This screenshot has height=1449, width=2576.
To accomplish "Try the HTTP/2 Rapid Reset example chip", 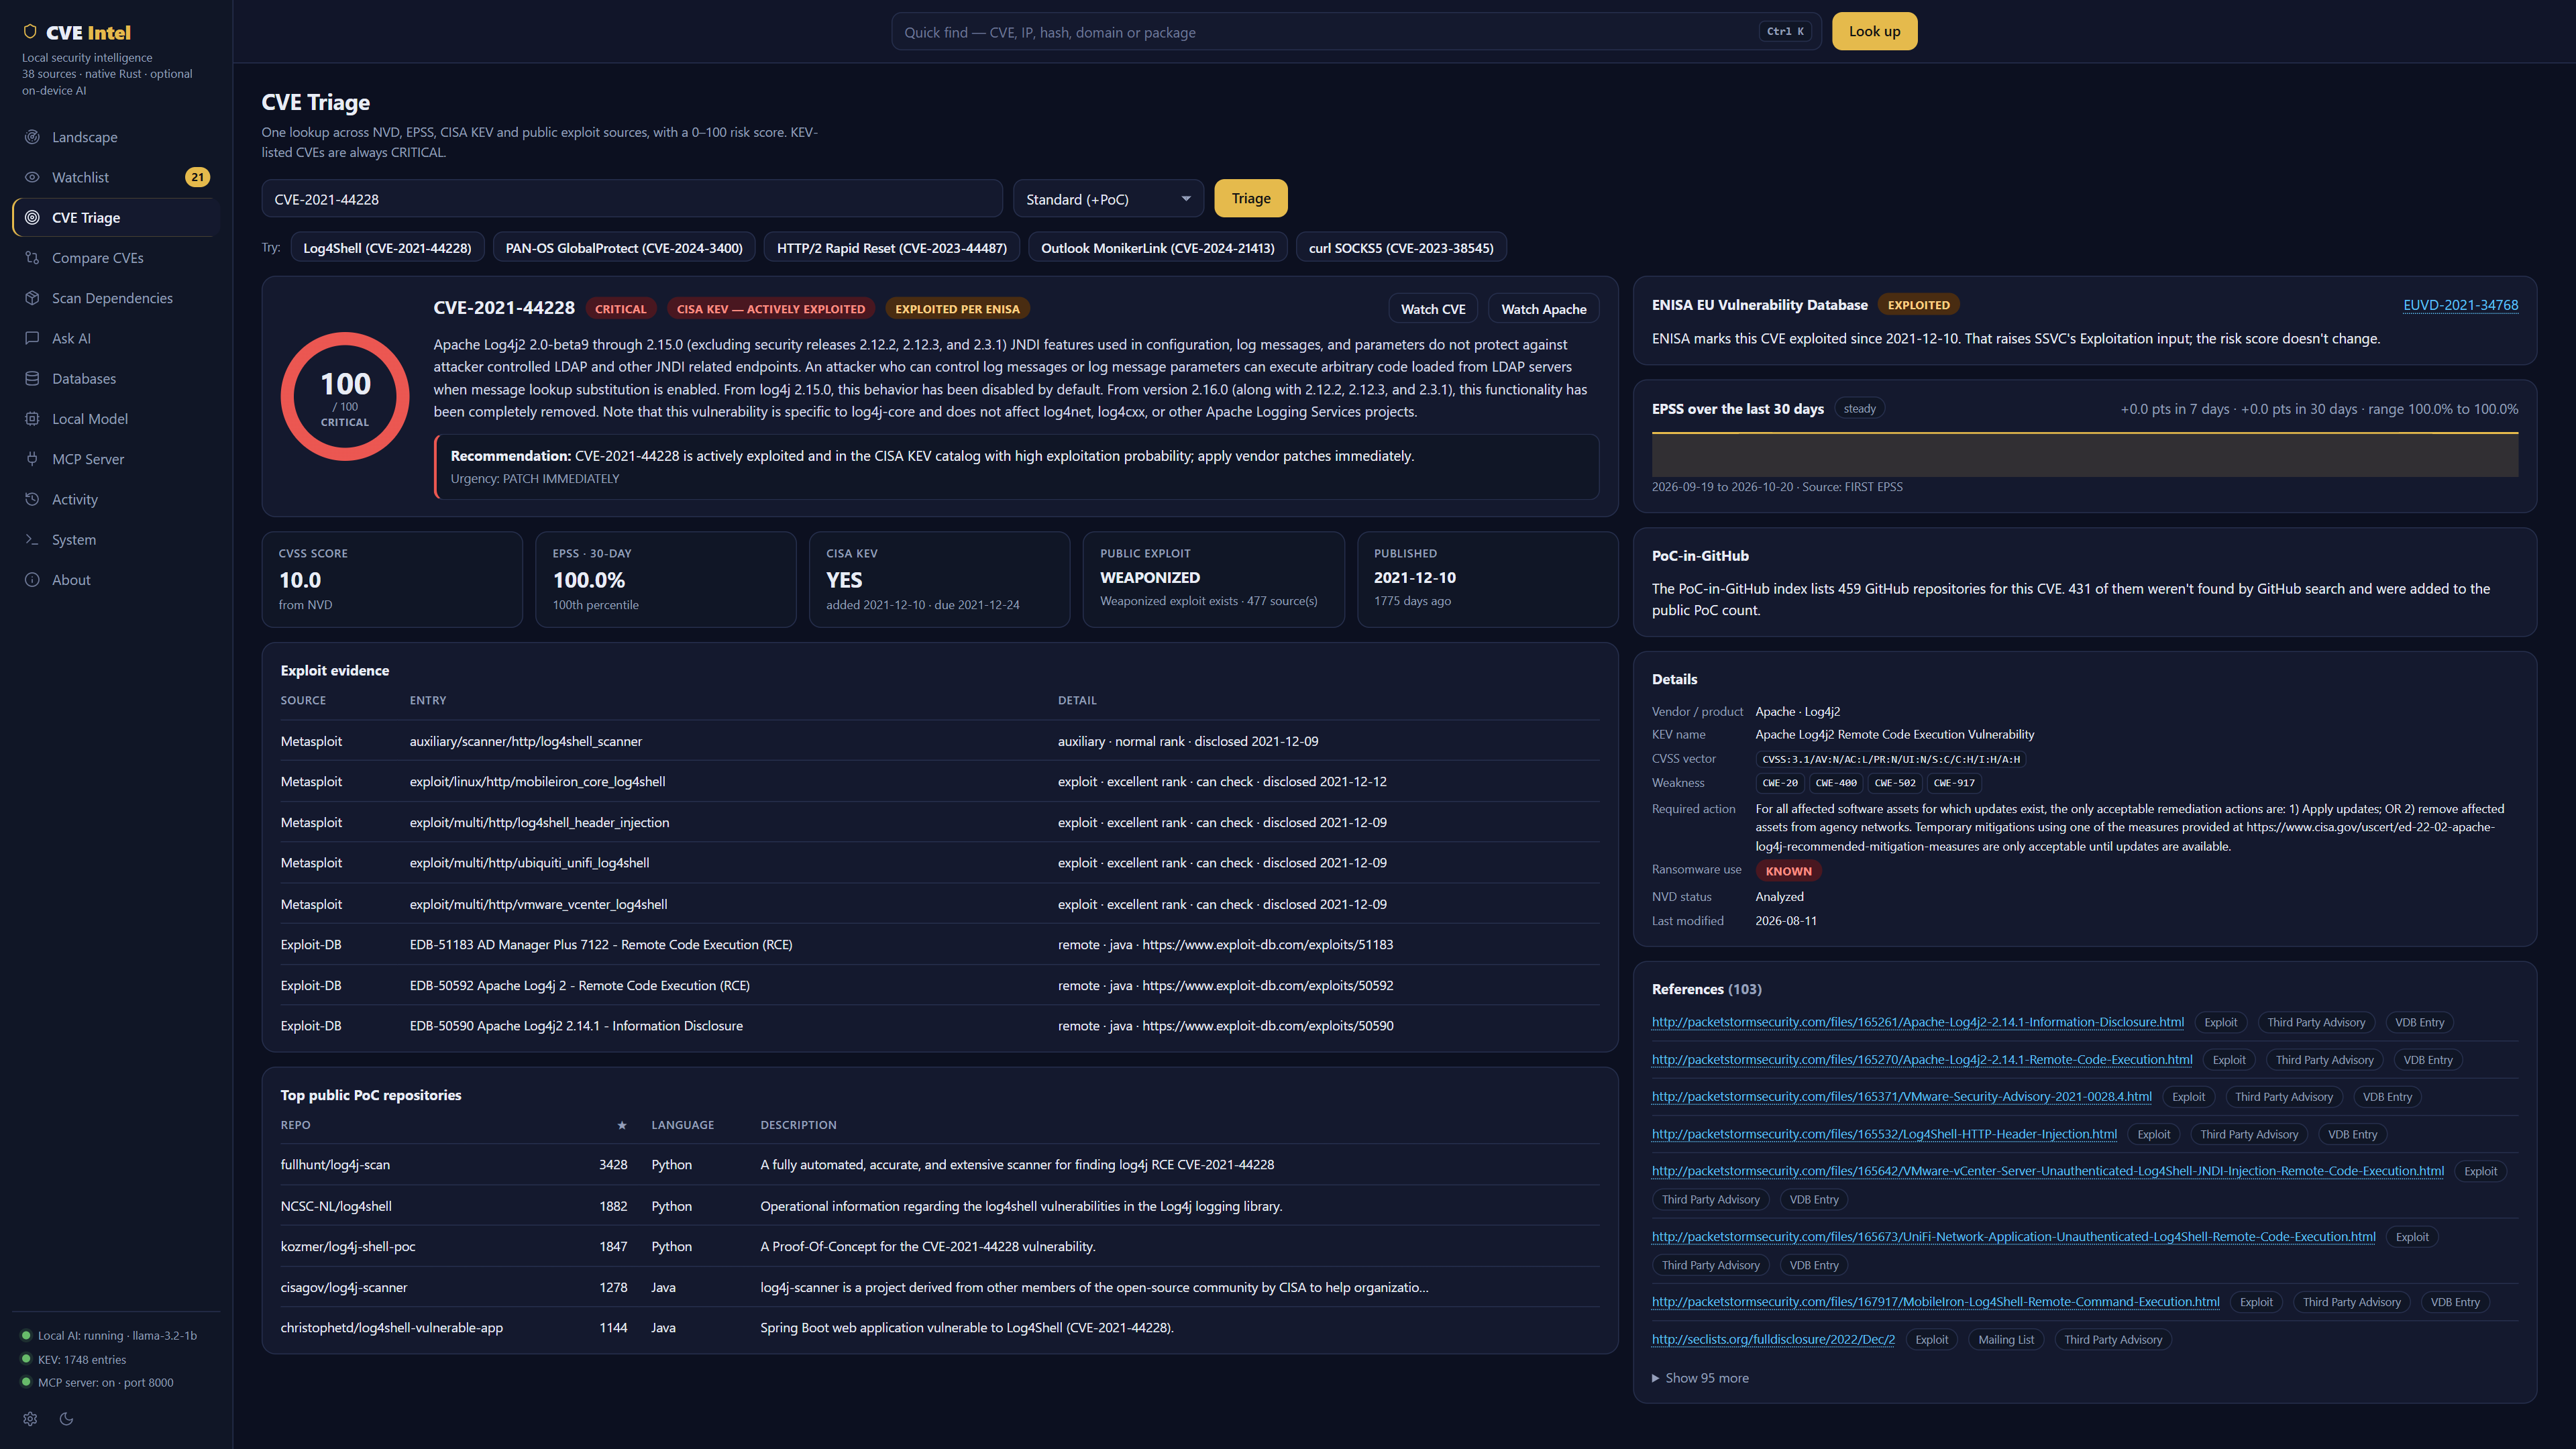I will pos(892,248).
